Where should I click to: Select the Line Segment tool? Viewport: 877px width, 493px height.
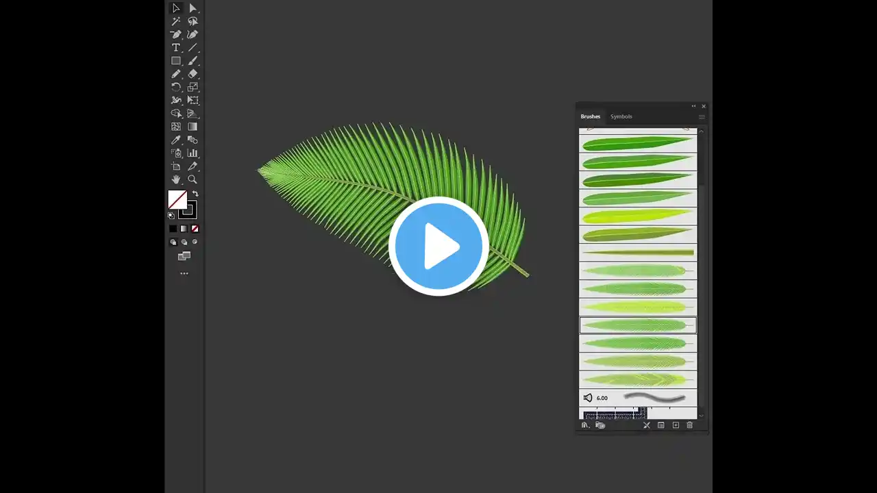[x=193, y=48]
